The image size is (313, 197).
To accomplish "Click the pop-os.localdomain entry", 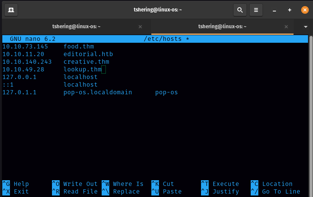I will point(97,92).
